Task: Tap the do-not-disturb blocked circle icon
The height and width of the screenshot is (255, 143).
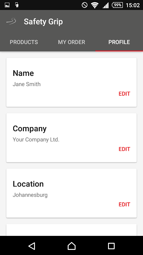Action: pos(85,5)
